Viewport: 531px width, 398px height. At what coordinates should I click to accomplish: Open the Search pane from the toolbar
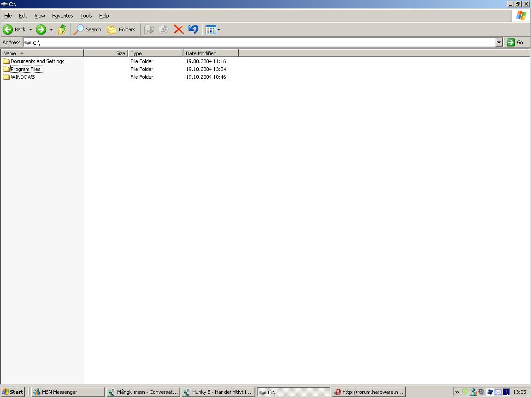(88, 29)
